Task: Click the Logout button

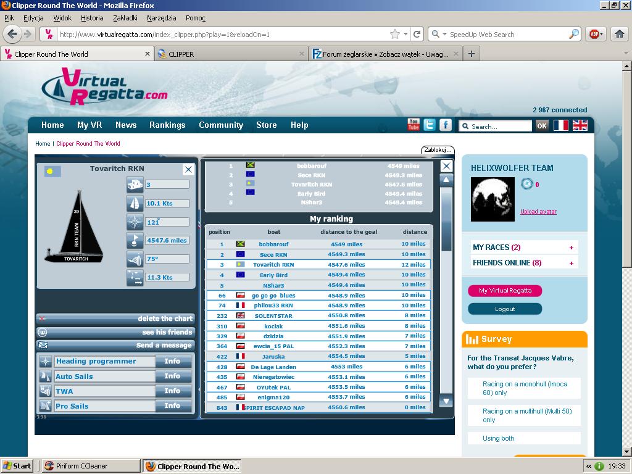Action: [x=504, y=309]
